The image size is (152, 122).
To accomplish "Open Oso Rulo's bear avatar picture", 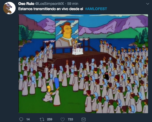I will click(x=9, y=8).
